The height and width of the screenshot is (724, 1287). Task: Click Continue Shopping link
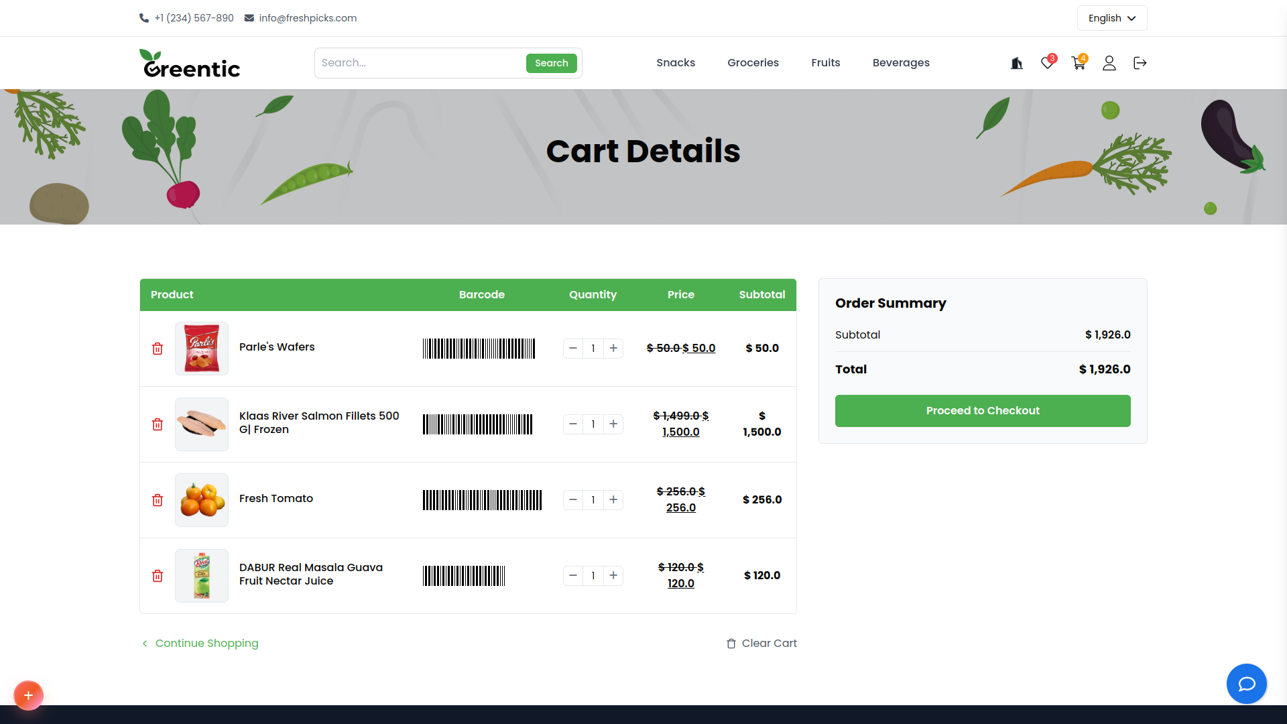pos(200,644)
